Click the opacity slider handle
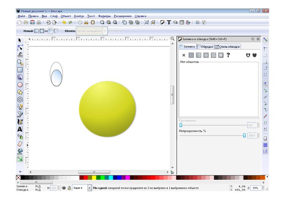Screen dimensions: 285x214 (244, 135)
